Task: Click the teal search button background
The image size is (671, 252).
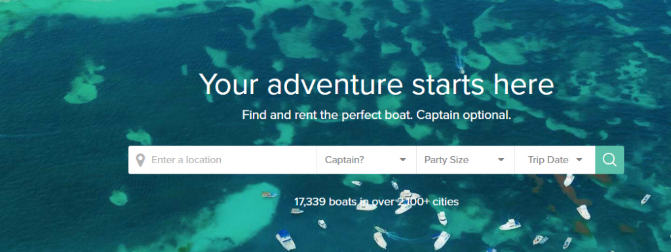Action: coord(609,160)
